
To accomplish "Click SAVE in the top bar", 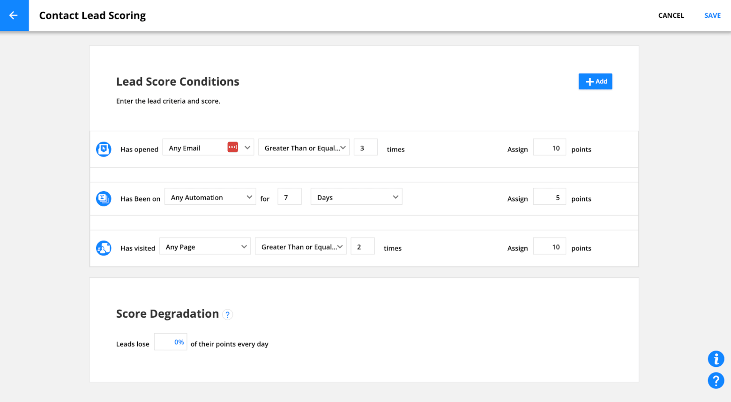I will pyautogui.click(x=712, y=15).
